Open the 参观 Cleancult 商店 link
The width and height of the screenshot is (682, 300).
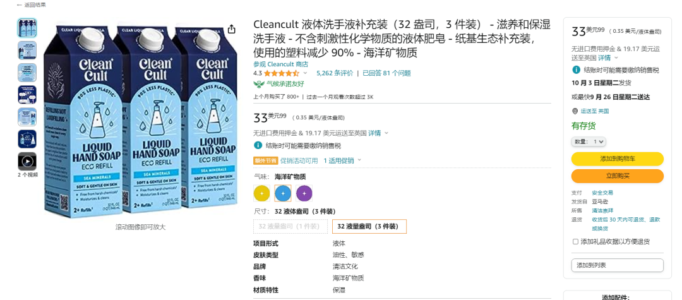pos(281,64)
